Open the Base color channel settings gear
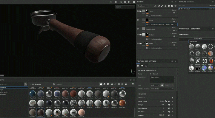Image resolution: width=215 pixels, height=118 pixels. coord(169,101)
